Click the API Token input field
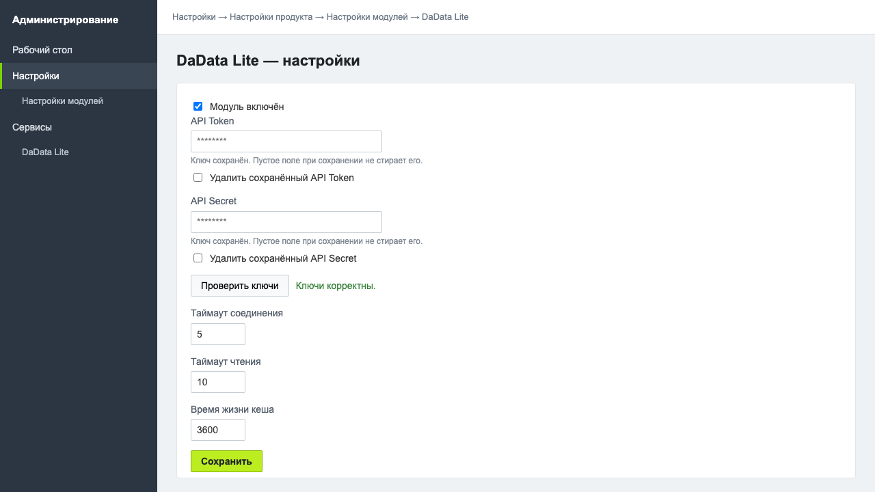 [286, 141]
